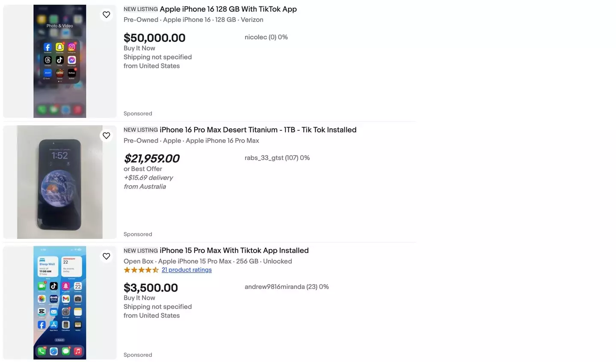Open the iPhone 16 128 GB TikTok listing title

tap(228, 9)
